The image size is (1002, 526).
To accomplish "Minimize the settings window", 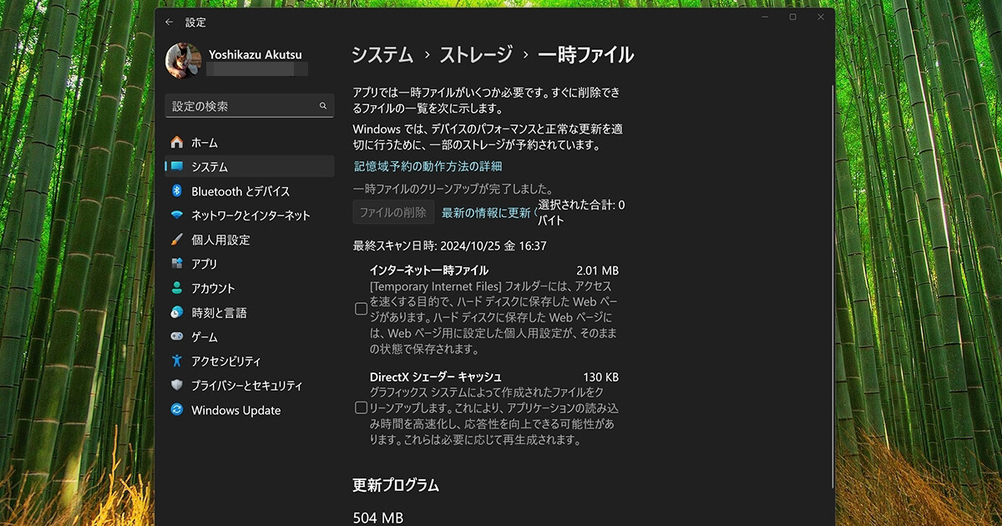I will 764,18.
